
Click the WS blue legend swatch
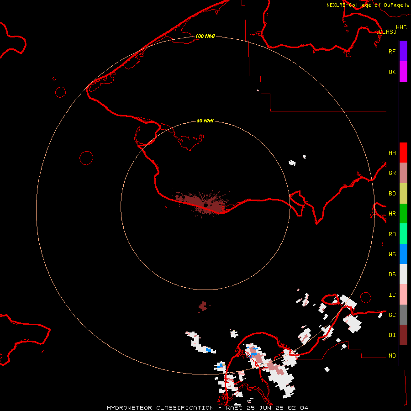click(403, 254)
